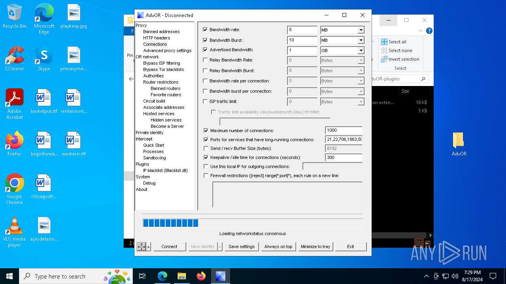506x284 pixels.
Task: Open VLC media player shortcut
Action: click(15, 232)
